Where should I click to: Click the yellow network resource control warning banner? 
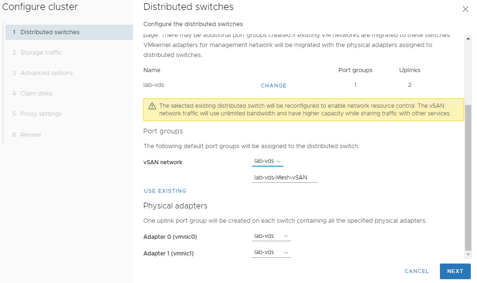coord(303,110)
